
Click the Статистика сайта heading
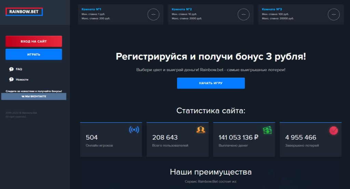pyautogui.click(x=211, y=111)
